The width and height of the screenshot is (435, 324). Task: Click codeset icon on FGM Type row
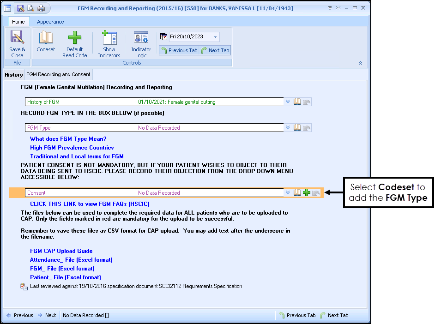297,128
